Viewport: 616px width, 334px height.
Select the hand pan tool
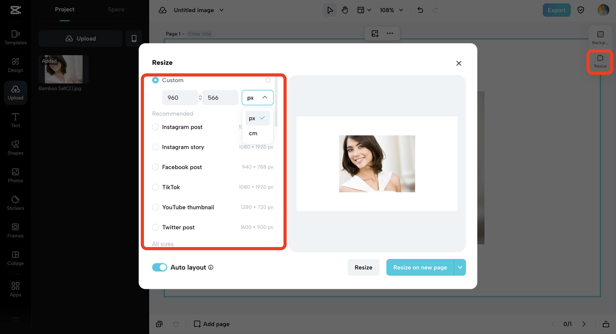[345, 10]
